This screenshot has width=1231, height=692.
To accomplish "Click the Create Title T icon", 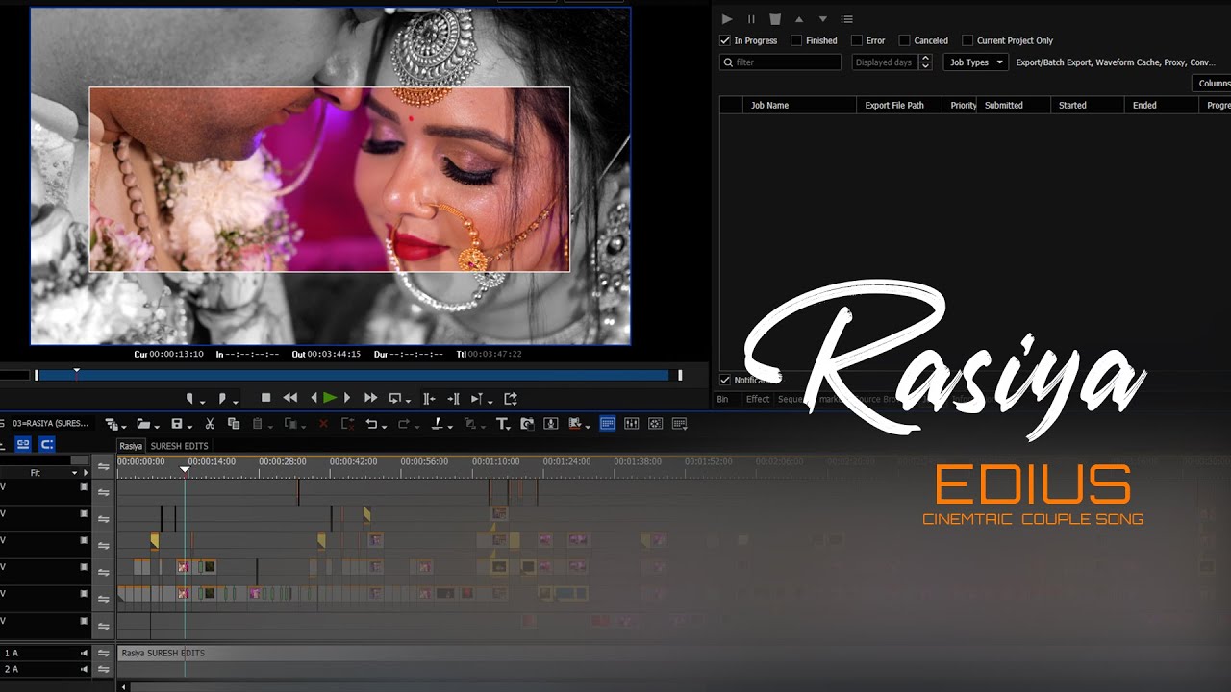I will click(502, 424).
